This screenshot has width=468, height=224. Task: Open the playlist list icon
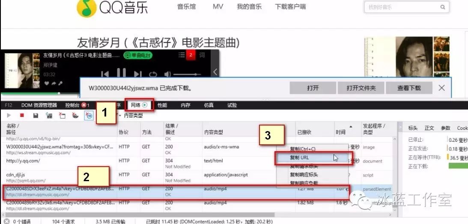pos(182,55)
